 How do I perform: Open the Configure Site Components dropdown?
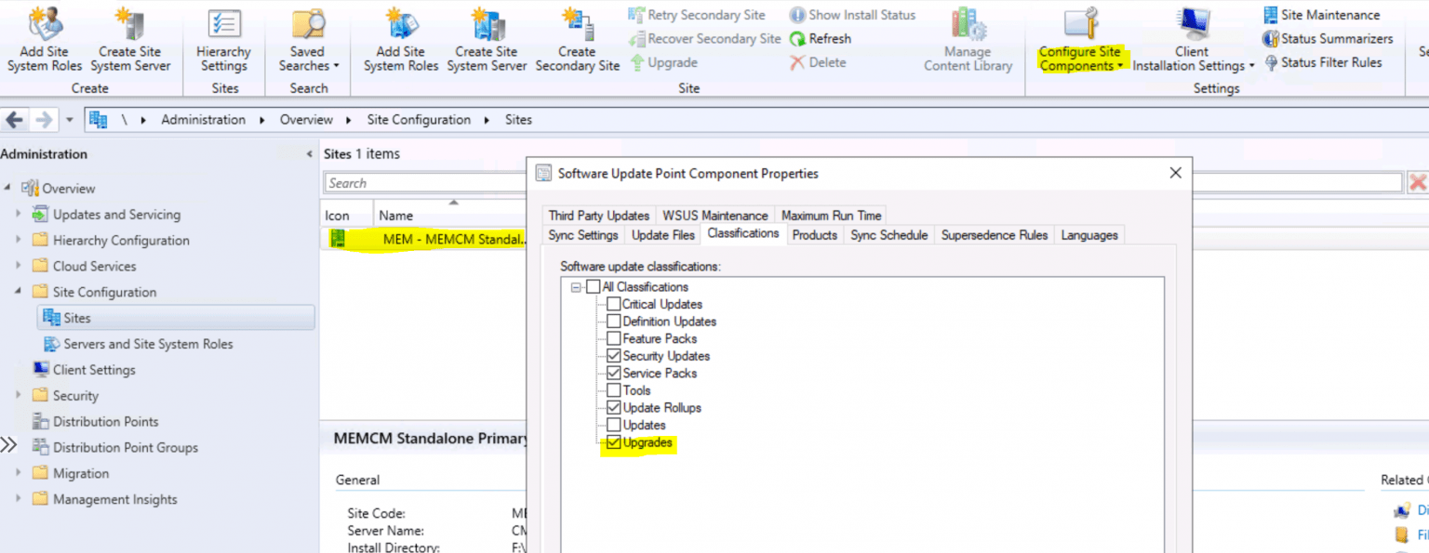(1080, 59)
